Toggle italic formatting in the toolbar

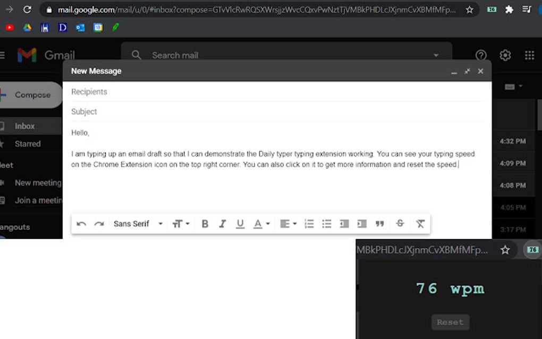(222, 224)
